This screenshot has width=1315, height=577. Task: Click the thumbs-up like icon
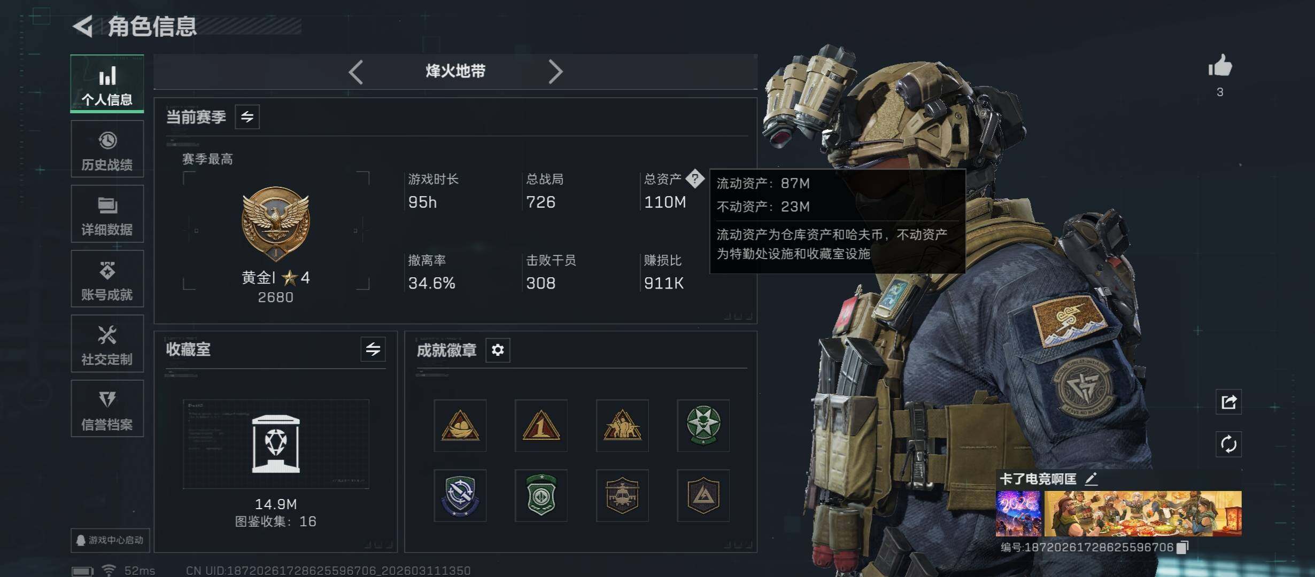(x=1220, y=66)
